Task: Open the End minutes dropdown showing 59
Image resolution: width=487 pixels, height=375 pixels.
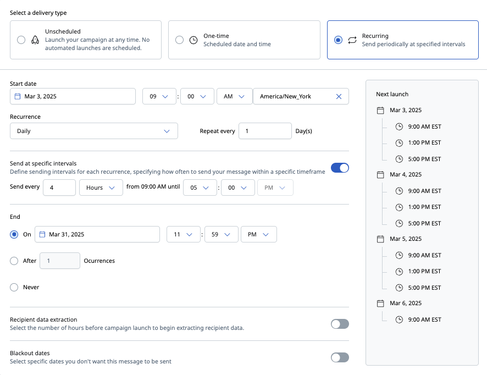Action: (222, 234)
